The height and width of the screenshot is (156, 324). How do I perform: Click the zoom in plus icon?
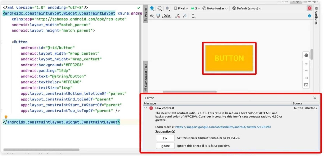306,64
